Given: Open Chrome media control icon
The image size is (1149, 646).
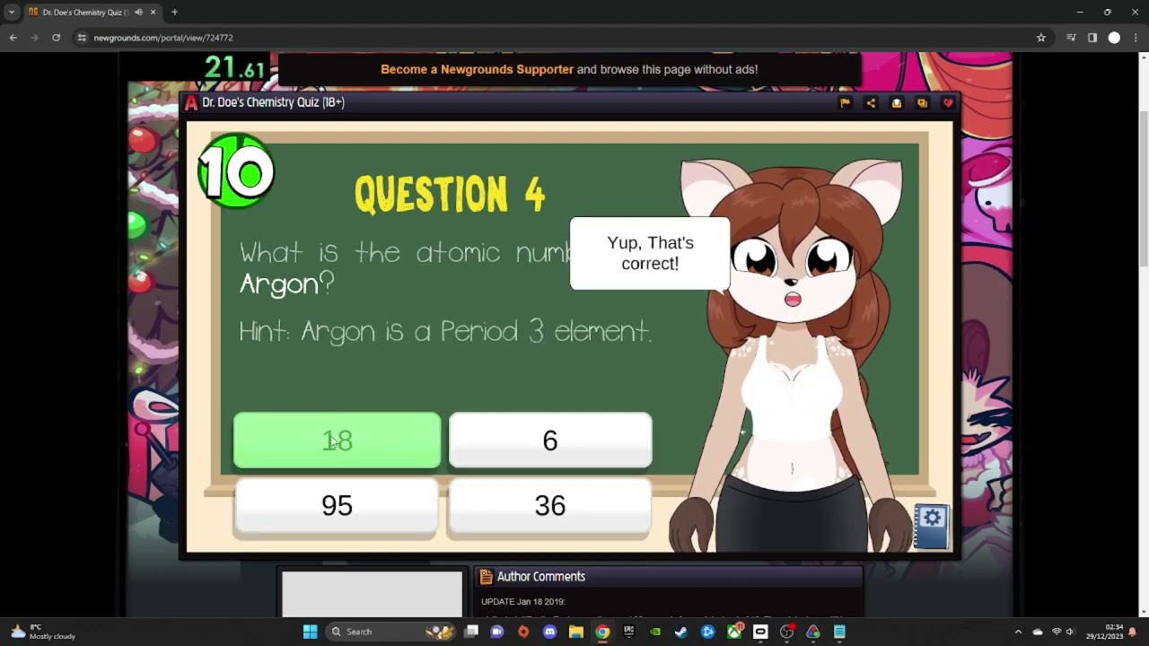Looking at the screenshot, I should [1071, 38].
